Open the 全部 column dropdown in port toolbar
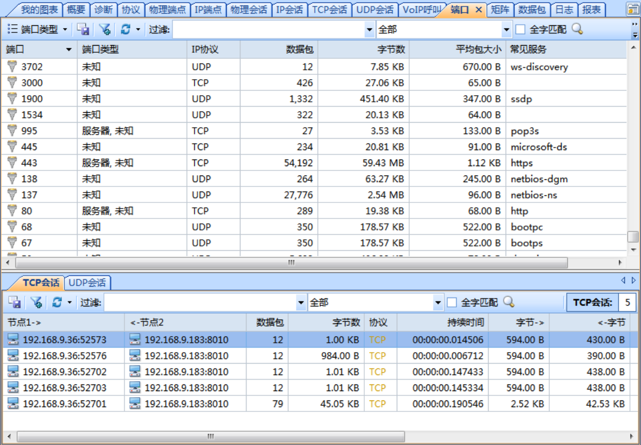 [x=507, y=29]
